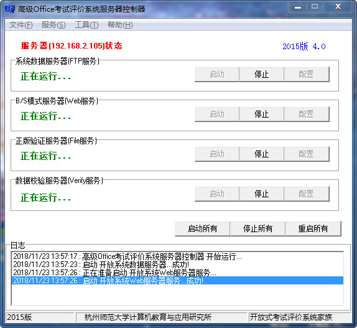The image size is (357, 328).
Task: Select log entry 启动 开放系统数据服务器...成功
Action: pyautogui.click(x=177, y=265)
